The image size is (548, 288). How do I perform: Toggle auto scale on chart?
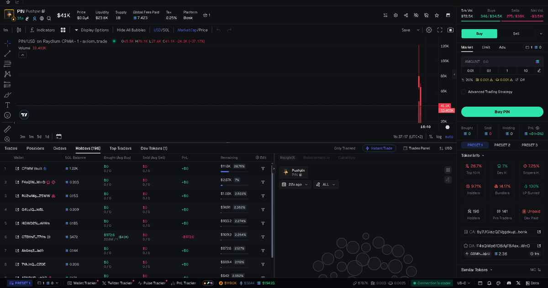[449, 136]
